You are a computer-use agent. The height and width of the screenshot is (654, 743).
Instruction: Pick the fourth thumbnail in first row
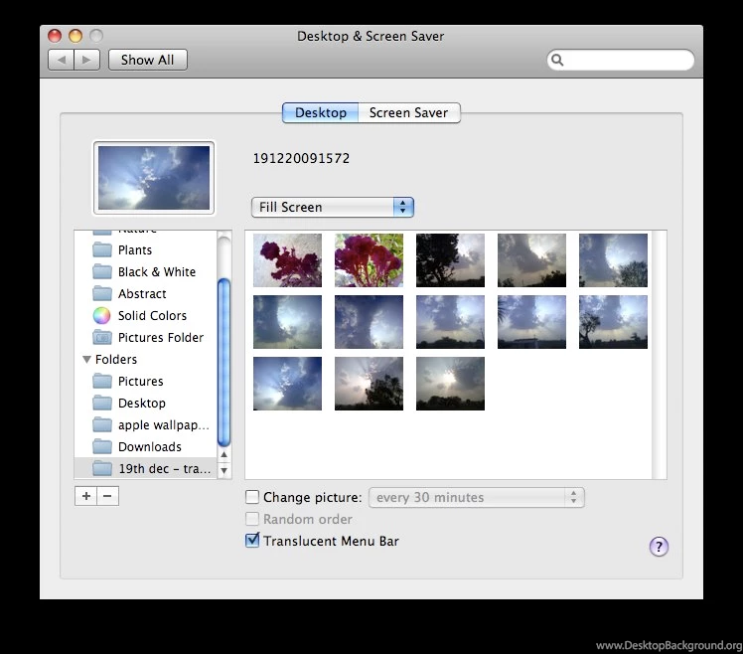point(531,259)
